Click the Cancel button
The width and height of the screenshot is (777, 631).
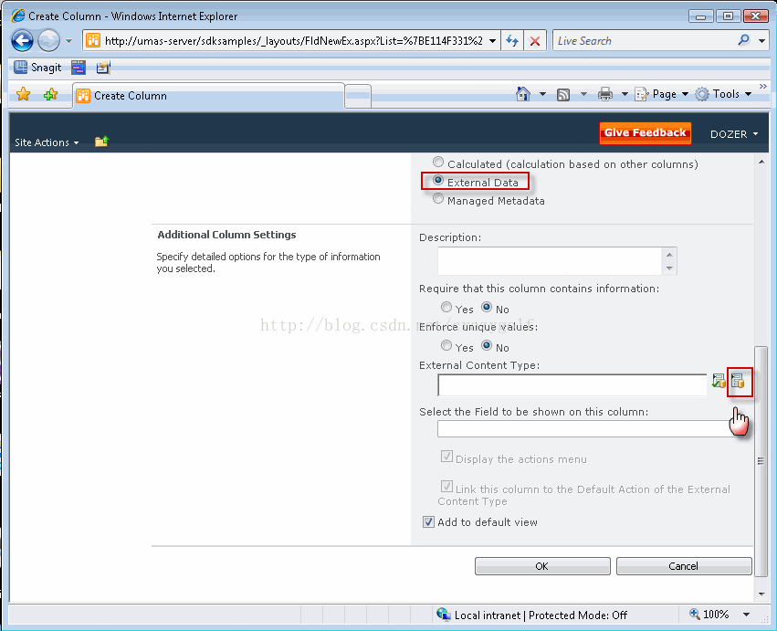pos(684,566)
